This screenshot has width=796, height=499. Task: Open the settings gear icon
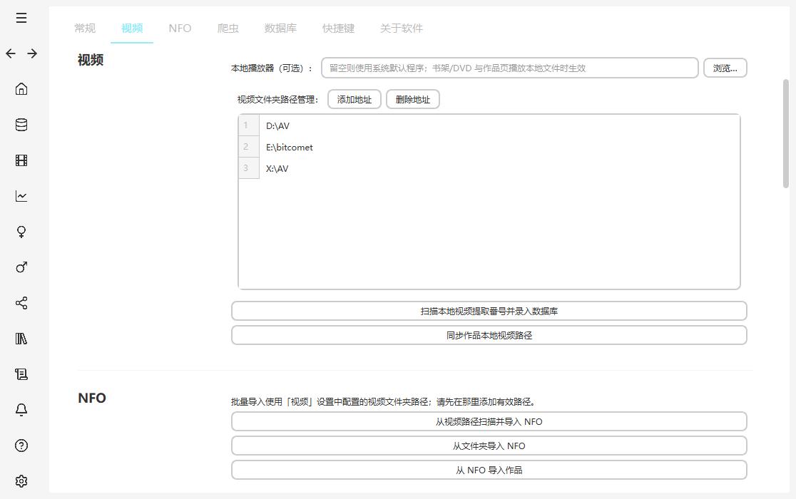pyautogui.click(x=21, y=481)
